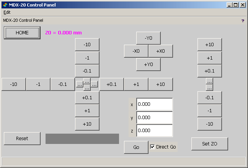The height and width of the screenshot is (168, 248).
Task: Click top '...' button in center cross
Action: [x=87, y=81]
